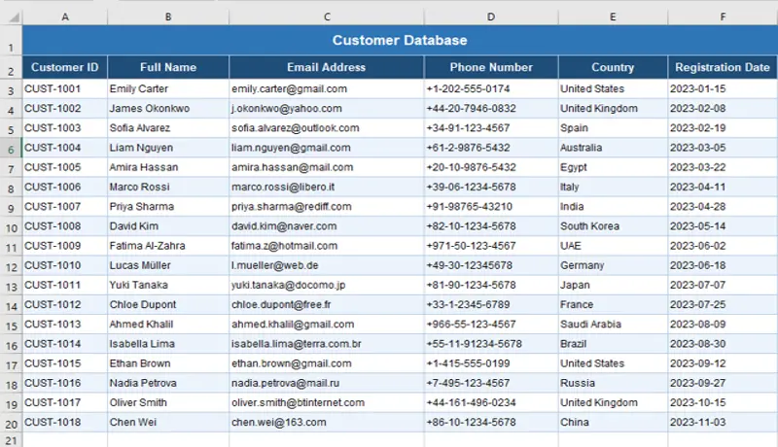Select column D header
This screenshot has width=778, height=447.
point(491,17)
